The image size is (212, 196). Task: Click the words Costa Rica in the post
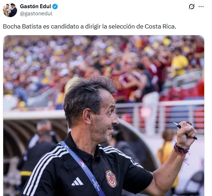160,26
